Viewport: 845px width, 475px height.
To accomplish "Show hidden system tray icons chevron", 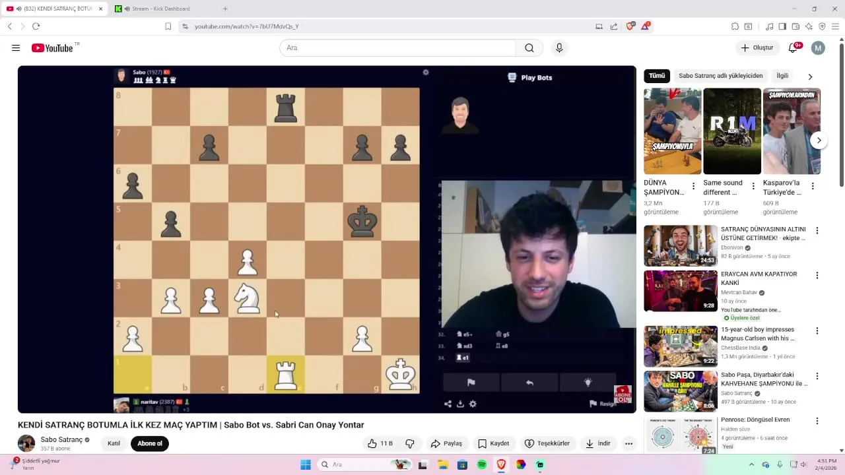I will pos(751,464).
